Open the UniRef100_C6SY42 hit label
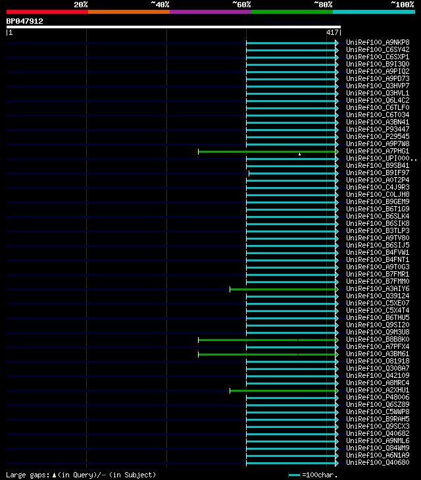The image size is (421, 480). (378, 49)
